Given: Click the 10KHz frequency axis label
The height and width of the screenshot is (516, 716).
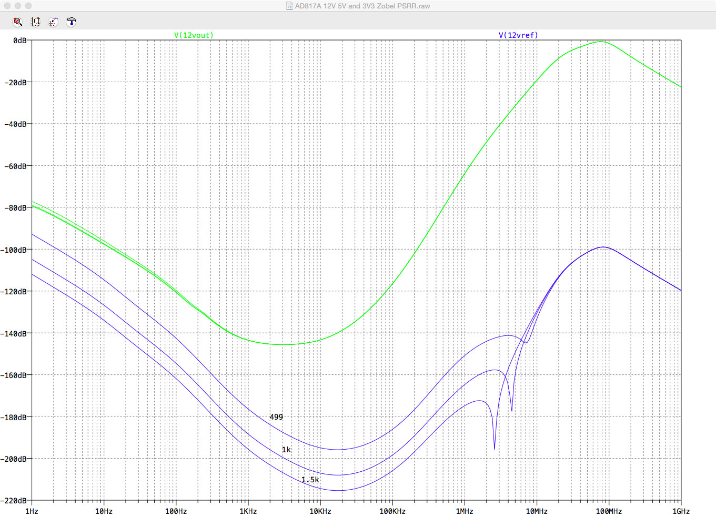Looking at the screenshot, I should [x=320, y=511].
